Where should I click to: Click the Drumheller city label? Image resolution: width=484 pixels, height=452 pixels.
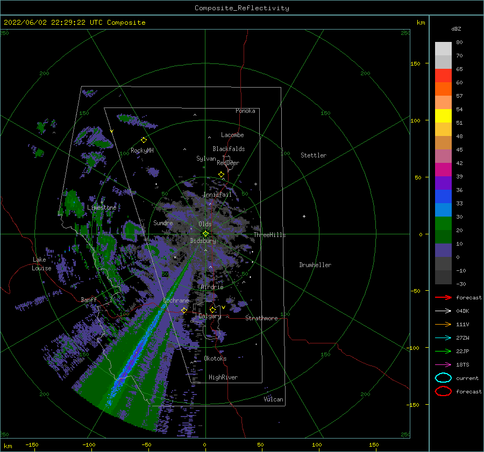pos(315,265)
